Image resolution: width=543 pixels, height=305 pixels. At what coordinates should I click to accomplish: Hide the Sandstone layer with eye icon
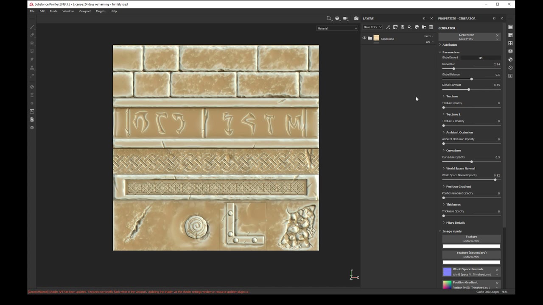click(364, 38)
